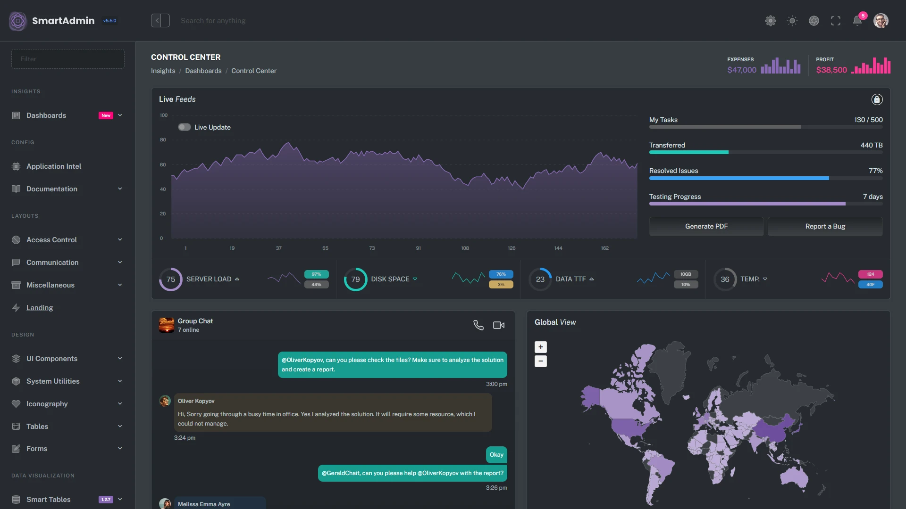Click the My Tasks progress bar

766,127
